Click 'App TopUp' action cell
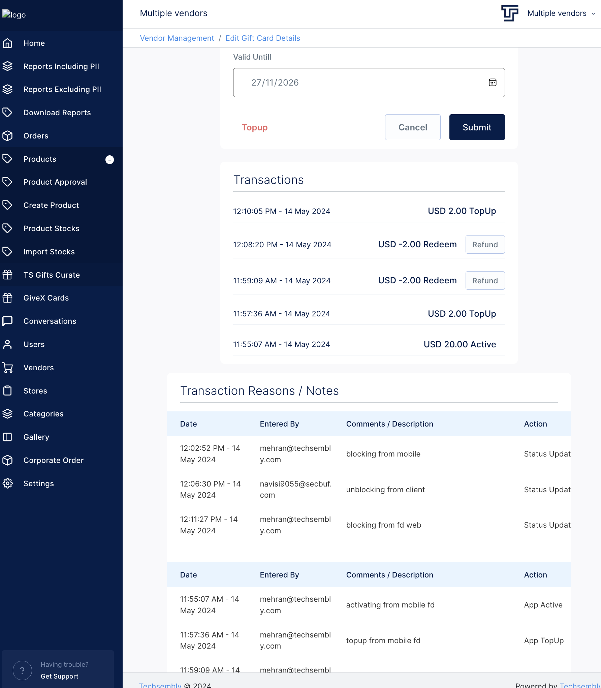Screen dimensions: 601x688 [x=544, y=640]
